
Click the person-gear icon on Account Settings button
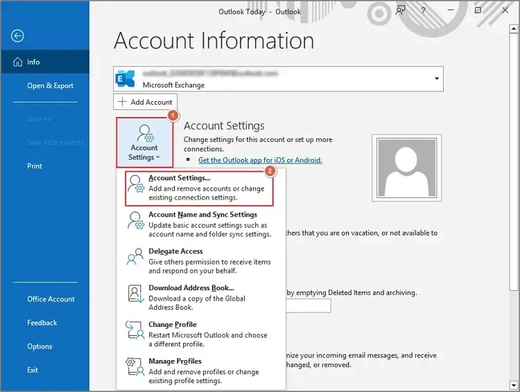(146, 133)
